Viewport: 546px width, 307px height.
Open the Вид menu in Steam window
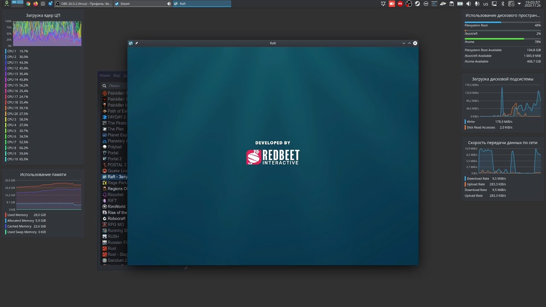pos(117,75)
